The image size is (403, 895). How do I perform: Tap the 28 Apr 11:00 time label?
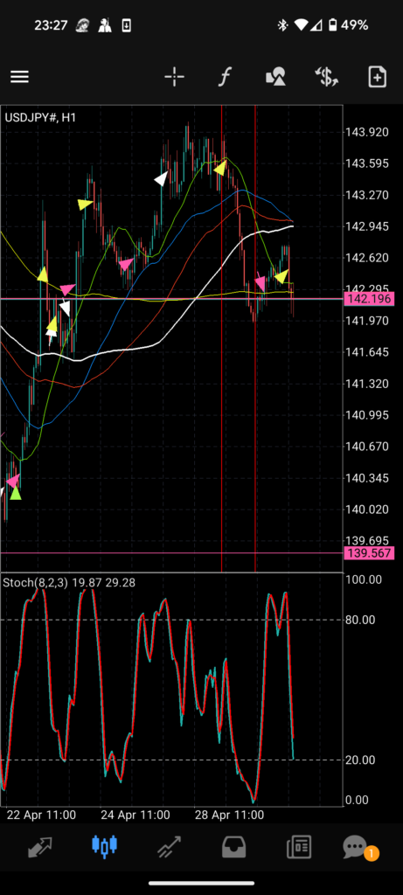229,815
